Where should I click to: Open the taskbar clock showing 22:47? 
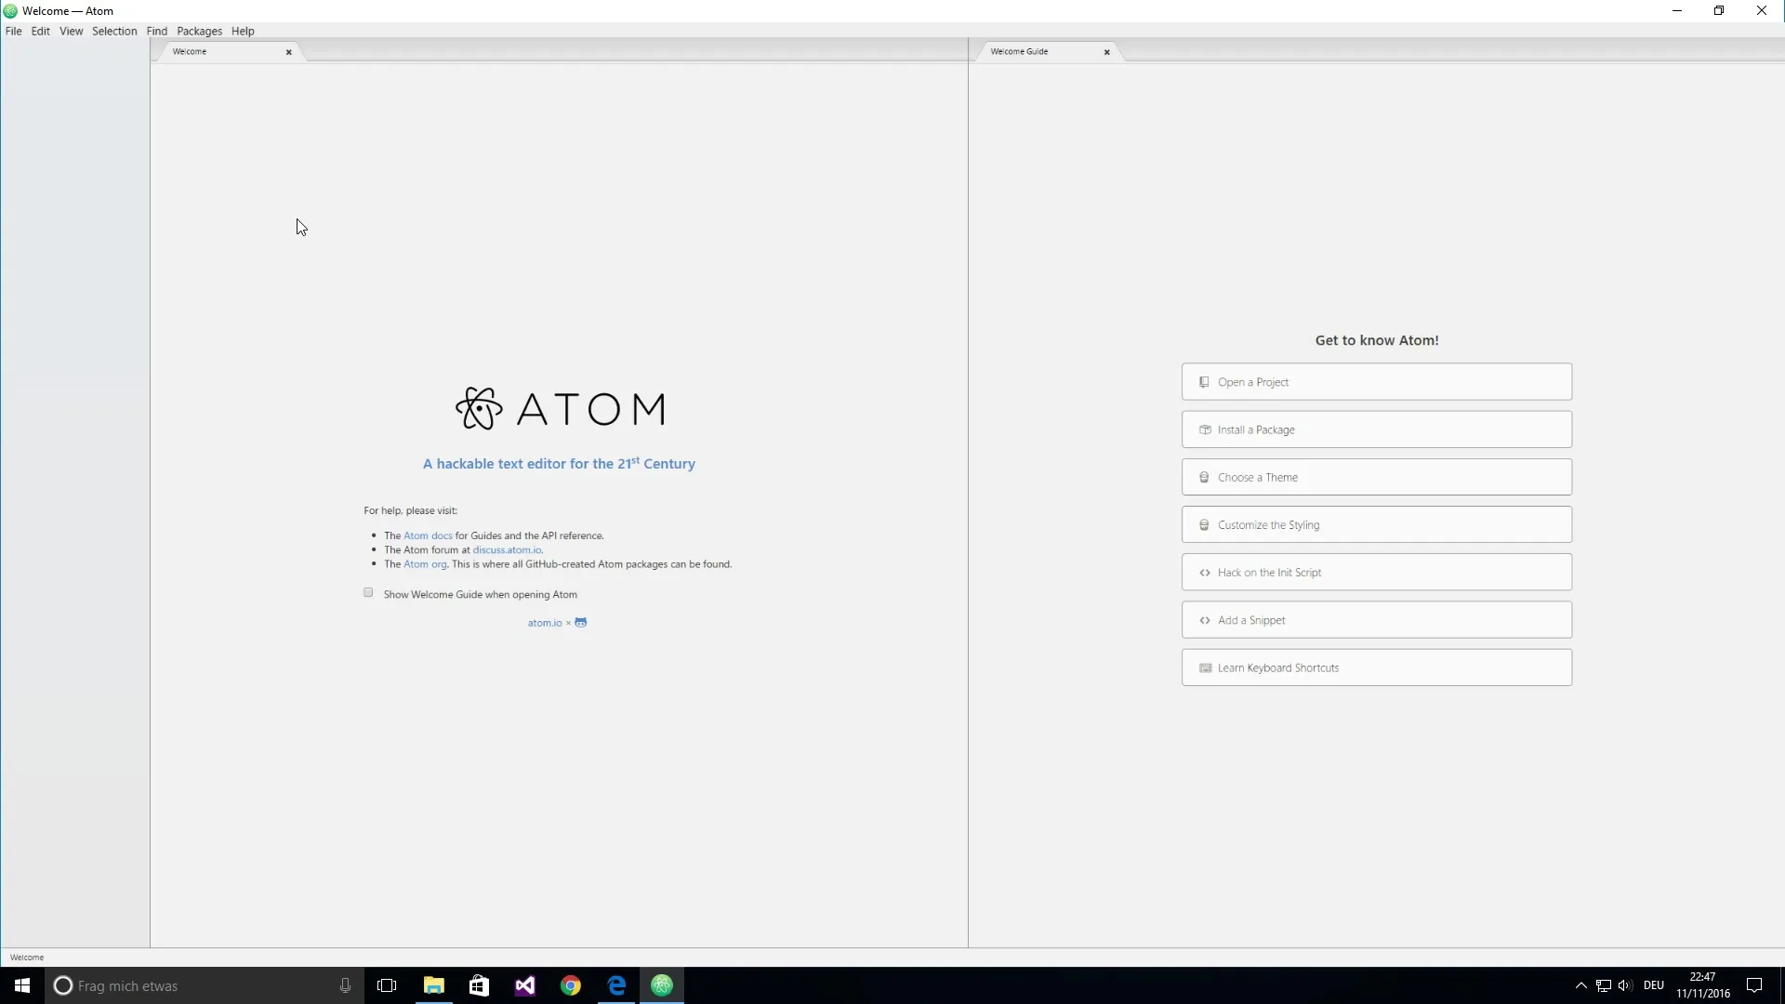[1703, 985]
